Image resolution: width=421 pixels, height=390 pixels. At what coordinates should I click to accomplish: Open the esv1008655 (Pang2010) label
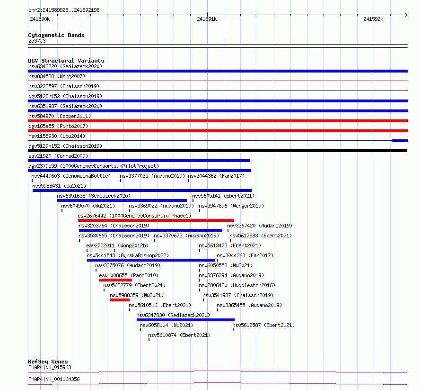[129, 275]
